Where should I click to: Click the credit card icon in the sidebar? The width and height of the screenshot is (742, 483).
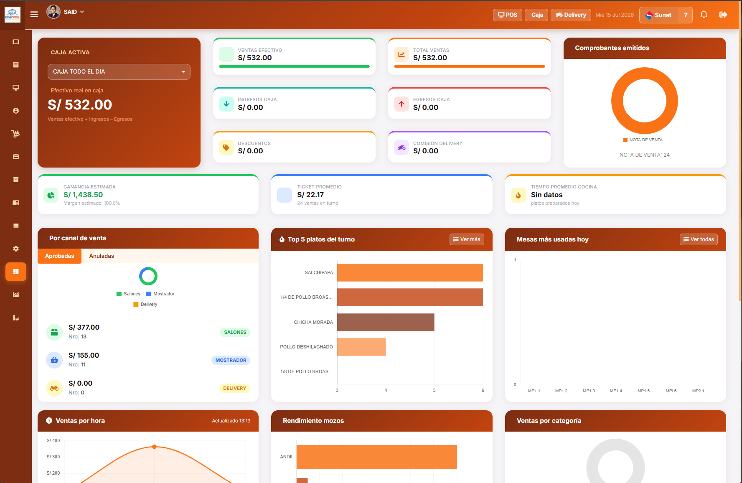coord(16,157)
